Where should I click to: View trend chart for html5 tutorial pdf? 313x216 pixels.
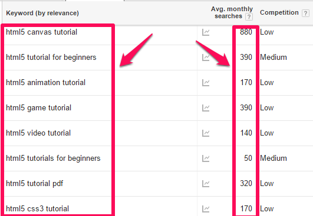point(206,184)
